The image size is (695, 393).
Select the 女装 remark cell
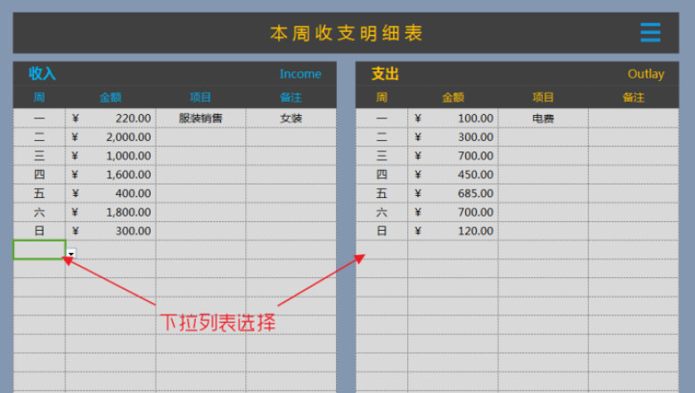tap(290, 119)
